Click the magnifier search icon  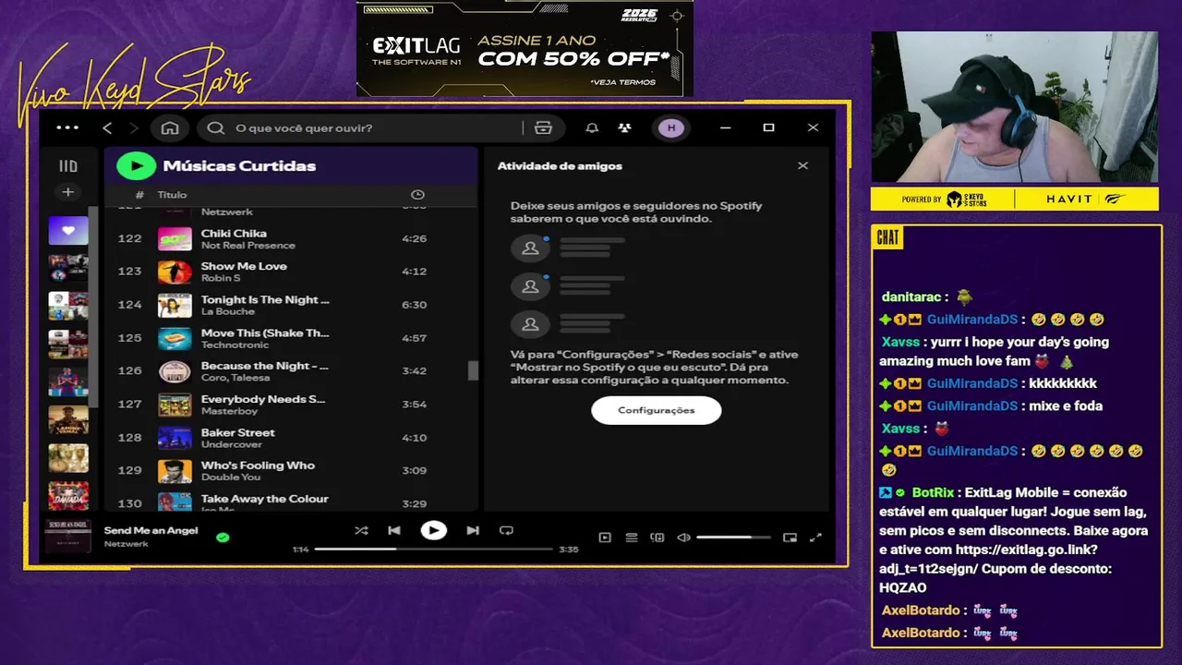[x=216, y=128]
